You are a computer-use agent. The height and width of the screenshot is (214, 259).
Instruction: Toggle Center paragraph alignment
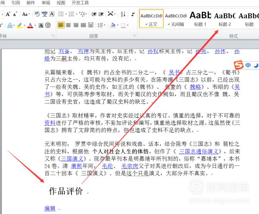[x=68, y=25]
